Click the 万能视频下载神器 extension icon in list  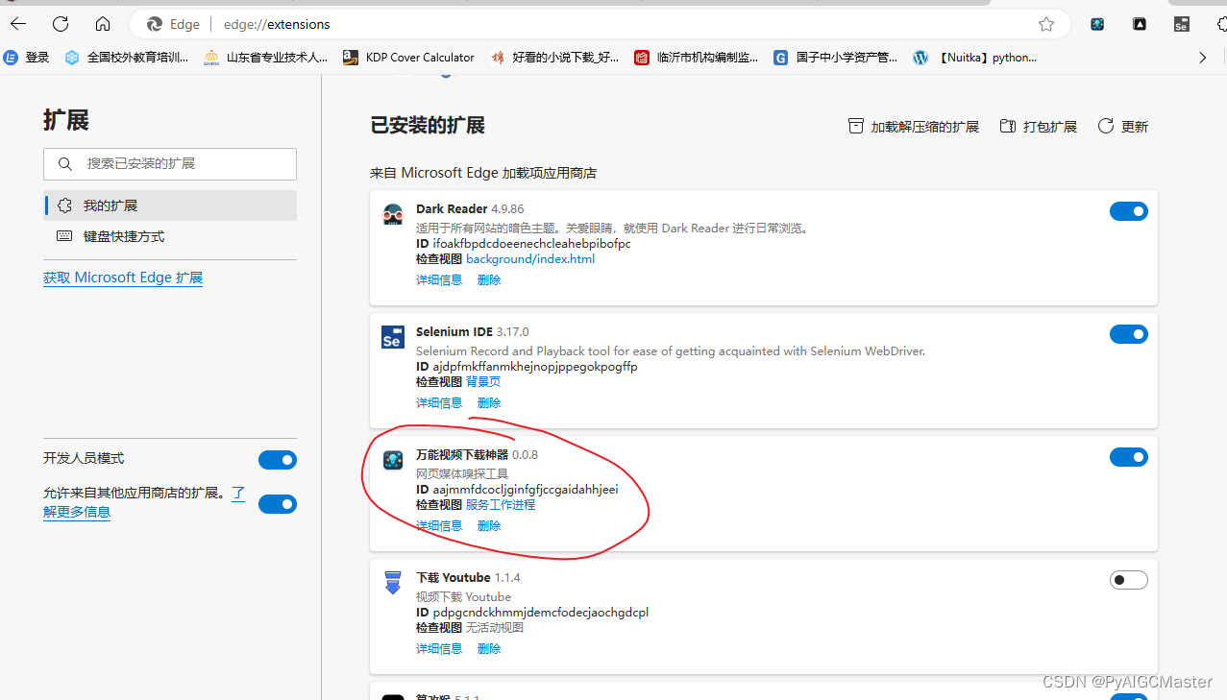[x=392, y=460]
